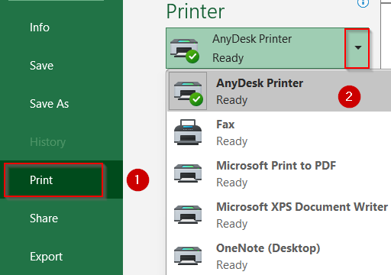This screenshot has height=275, width=391.
Task: Click the OneNote (Desktop) printer icon
Action: (x=188, y=256)
